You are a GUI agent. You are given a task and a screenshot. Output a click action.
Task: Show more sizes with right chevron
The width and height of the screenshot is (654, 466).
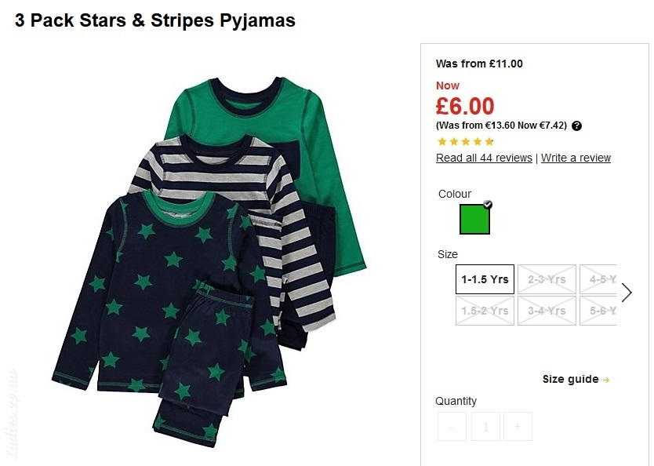[627, 293]
